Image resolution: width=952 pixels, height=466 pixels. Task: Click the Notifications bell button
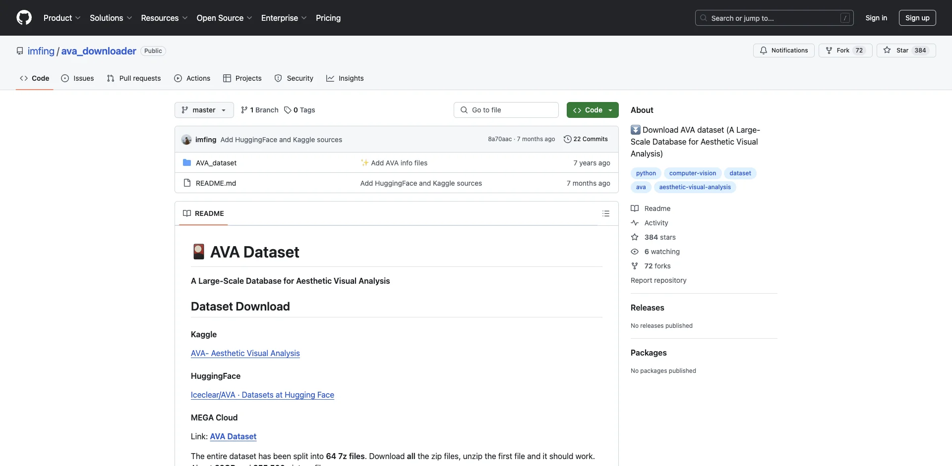pos(783,51)
